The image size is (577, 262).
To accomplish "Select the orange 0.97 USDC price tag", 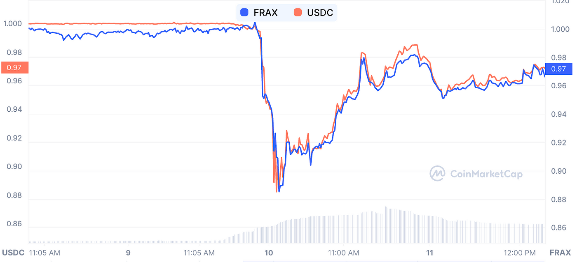I will click(14, 67).
